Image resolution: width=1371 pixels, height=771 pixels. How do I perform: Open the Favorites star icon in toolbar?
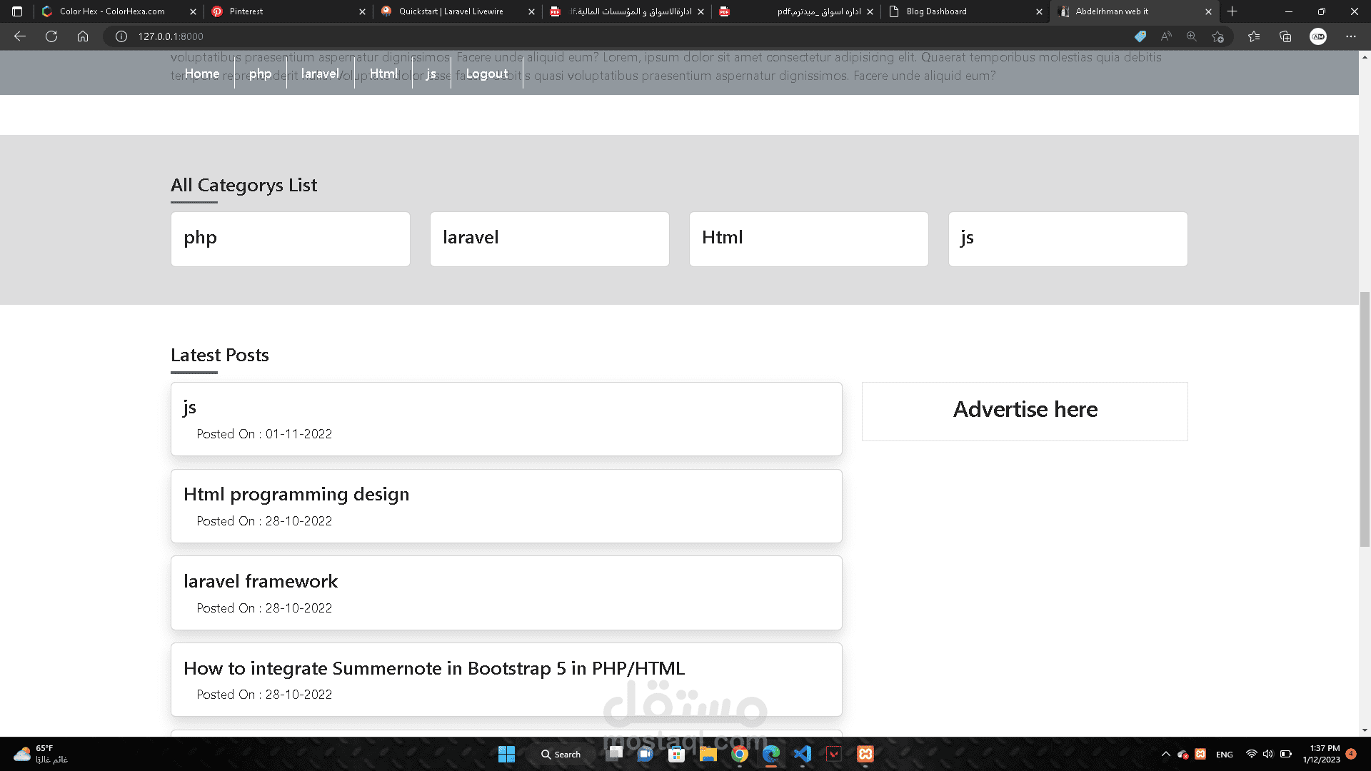[x=1254, y=36]
